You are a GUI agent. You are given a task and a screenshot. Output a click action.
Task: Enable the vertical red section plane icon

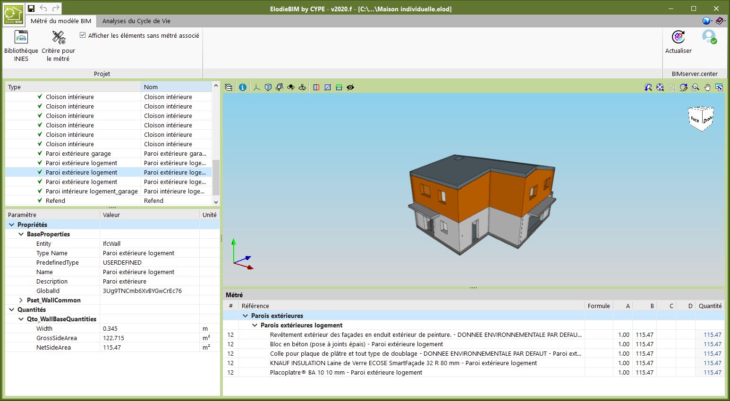(x=316, y=87)
